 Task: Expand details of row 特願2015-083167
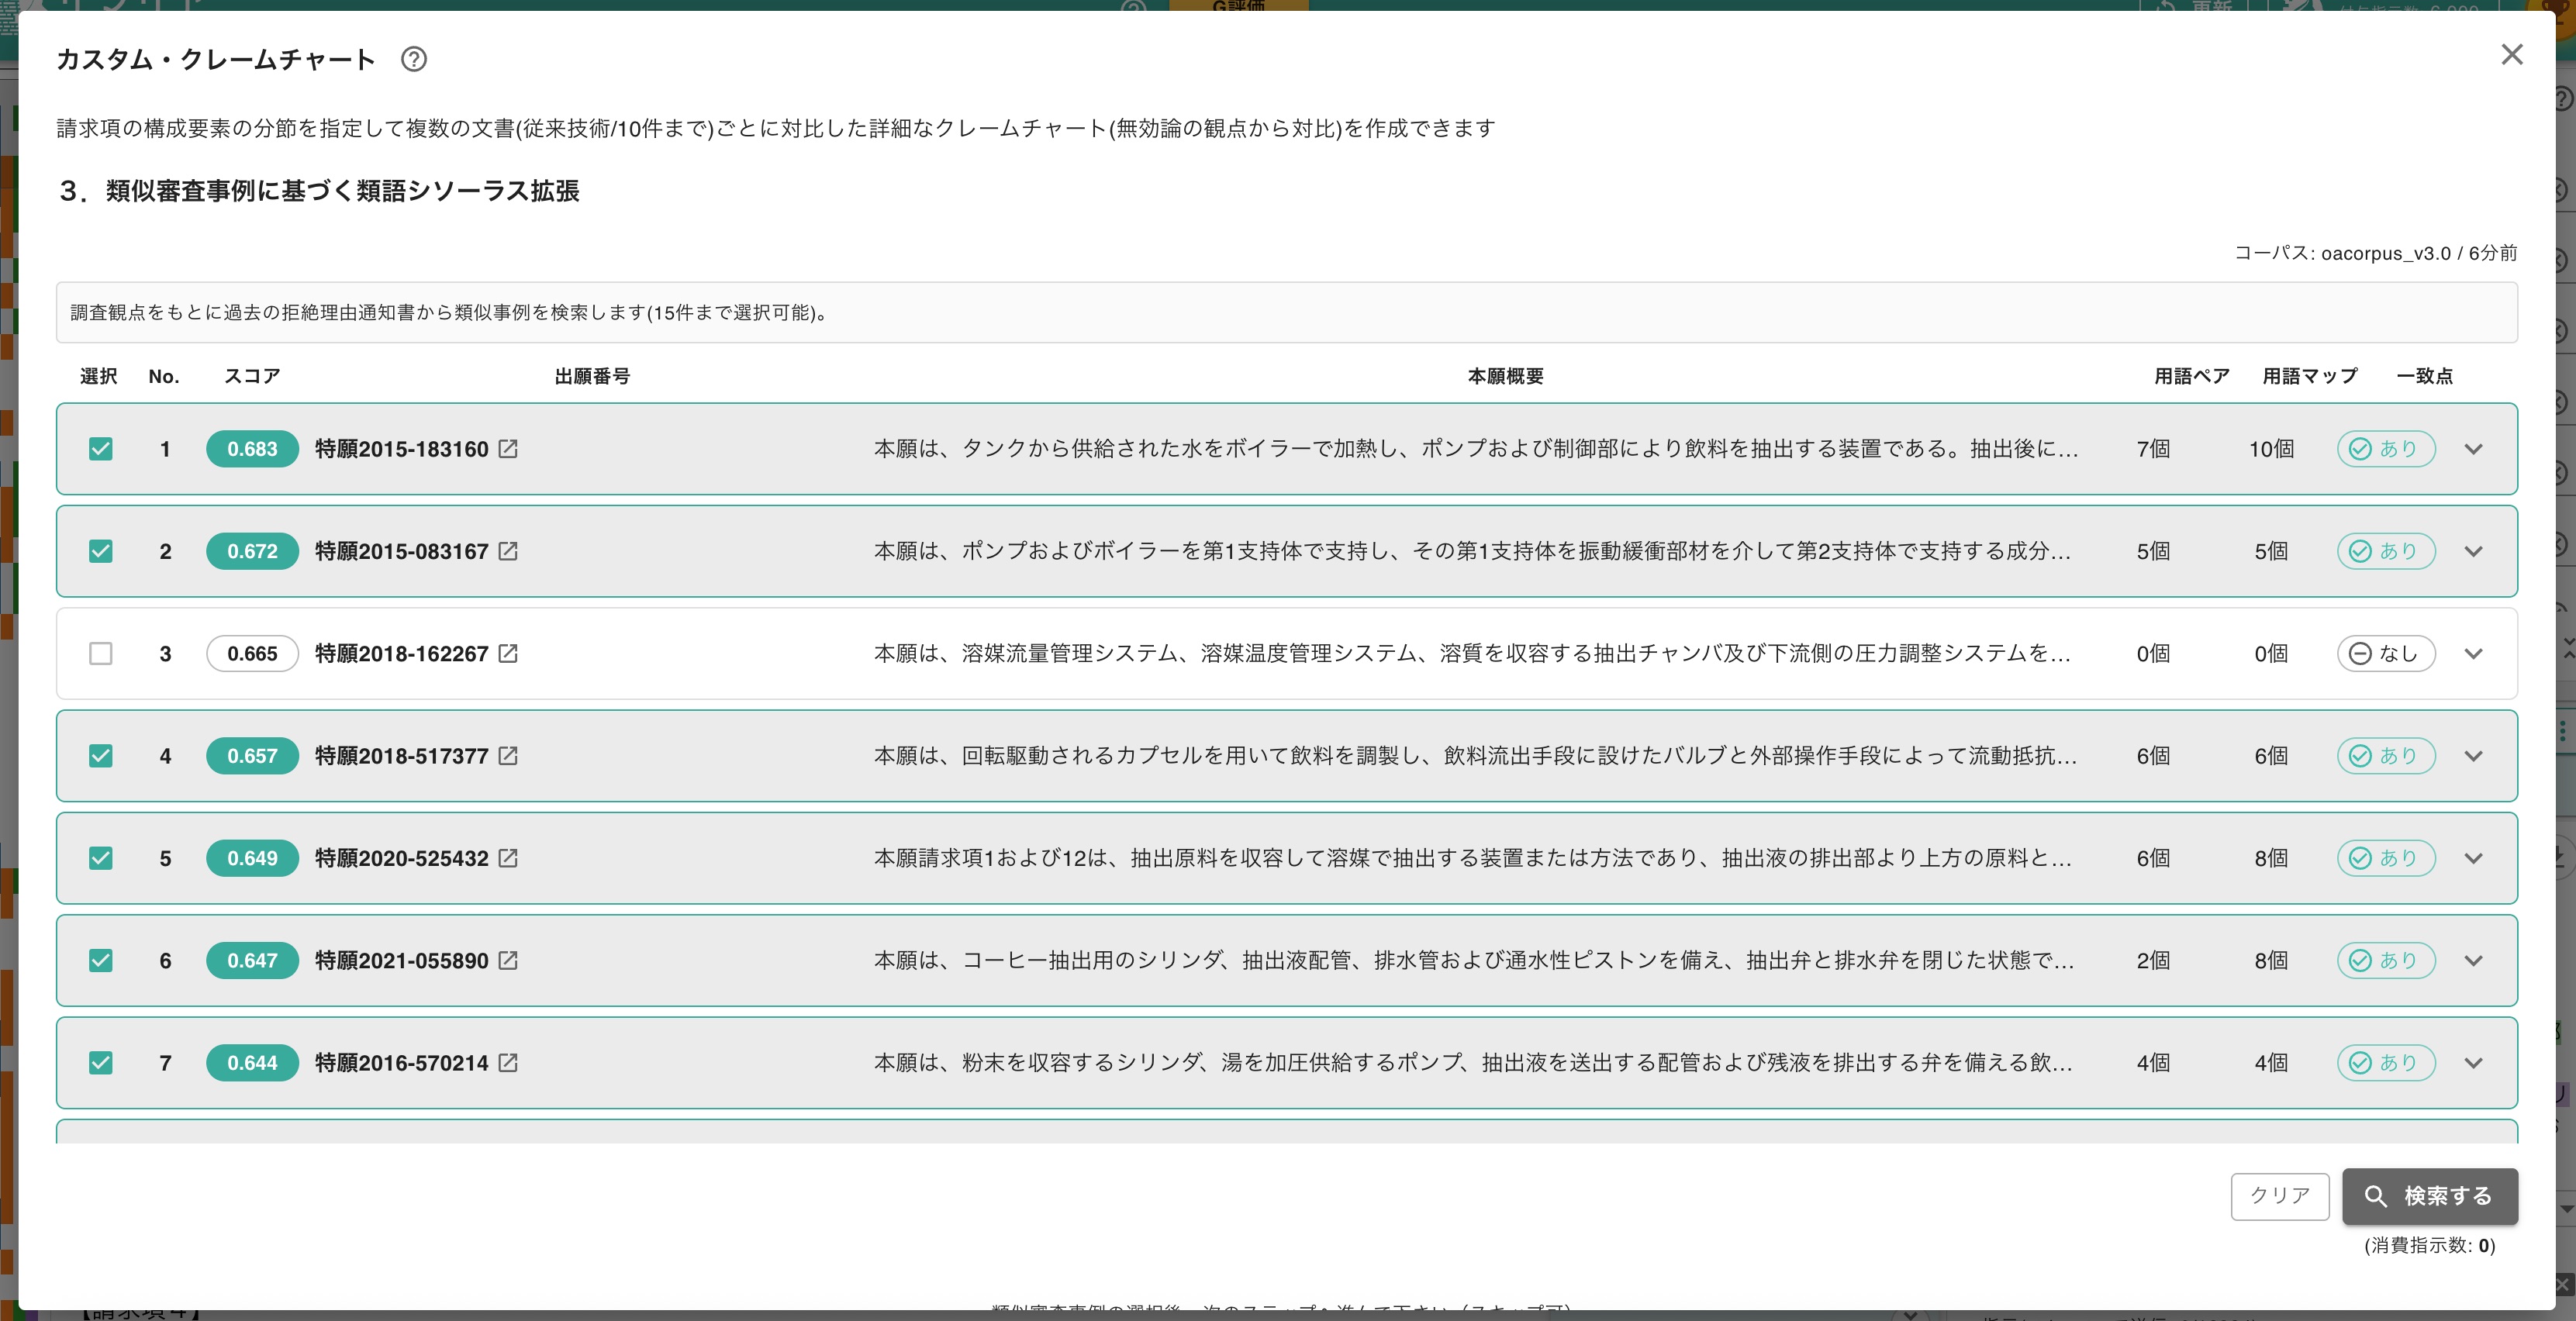coord(2473,551)
